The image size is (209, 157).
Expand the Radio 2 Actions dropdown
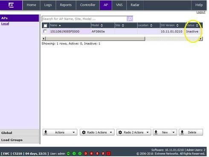(x=134, y=132)
